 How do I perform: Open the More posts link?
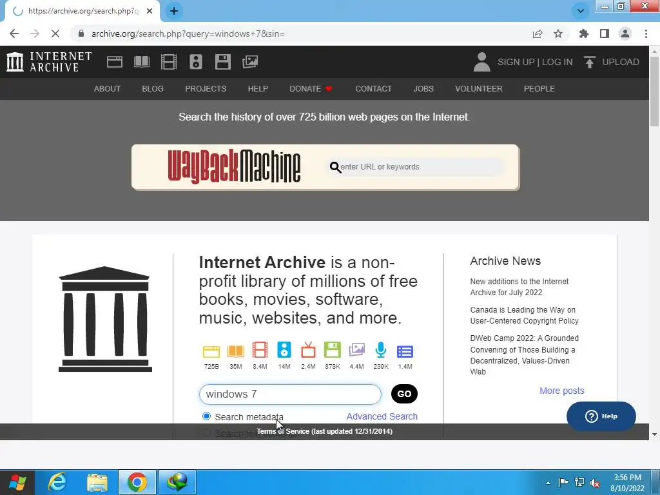pos(562,391)
